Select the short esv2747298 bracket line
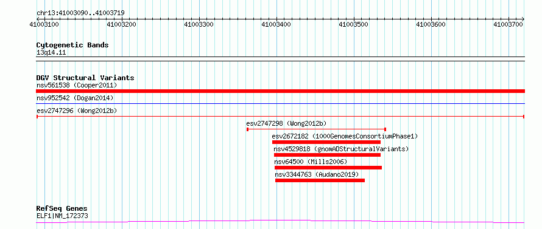542x229 pixels. click(x=316, y=129)
